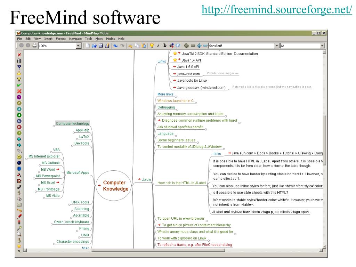Viewport: 356px width, 267px height.
Task: Add the house home icon
Action: point(19,181)
